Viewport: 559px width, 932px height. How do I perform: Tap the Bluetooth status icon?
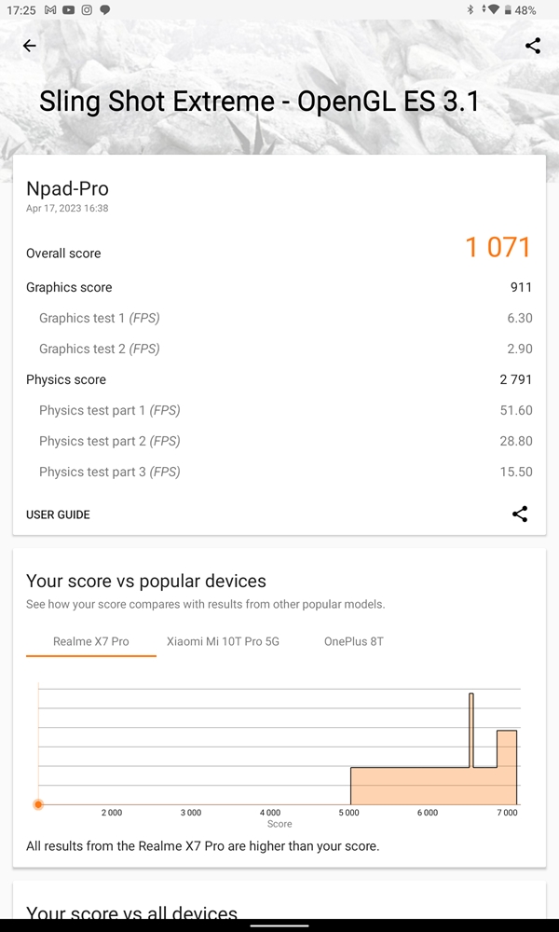point(470,9)
